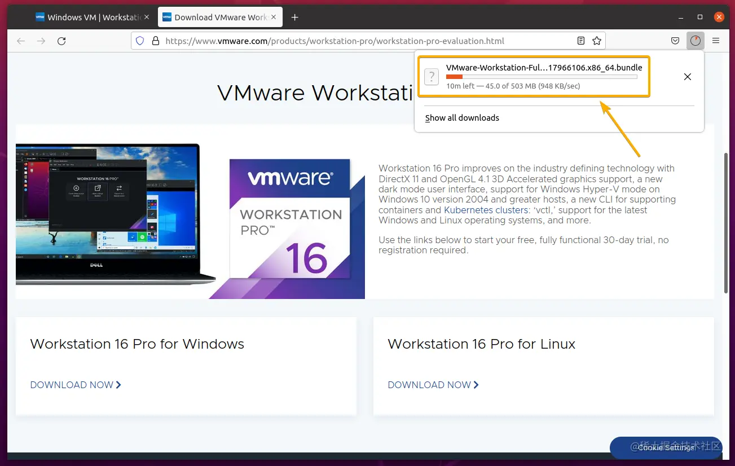Open Show all downloads
Viewport: 735px width, 466px height.
tap(461, 117)
